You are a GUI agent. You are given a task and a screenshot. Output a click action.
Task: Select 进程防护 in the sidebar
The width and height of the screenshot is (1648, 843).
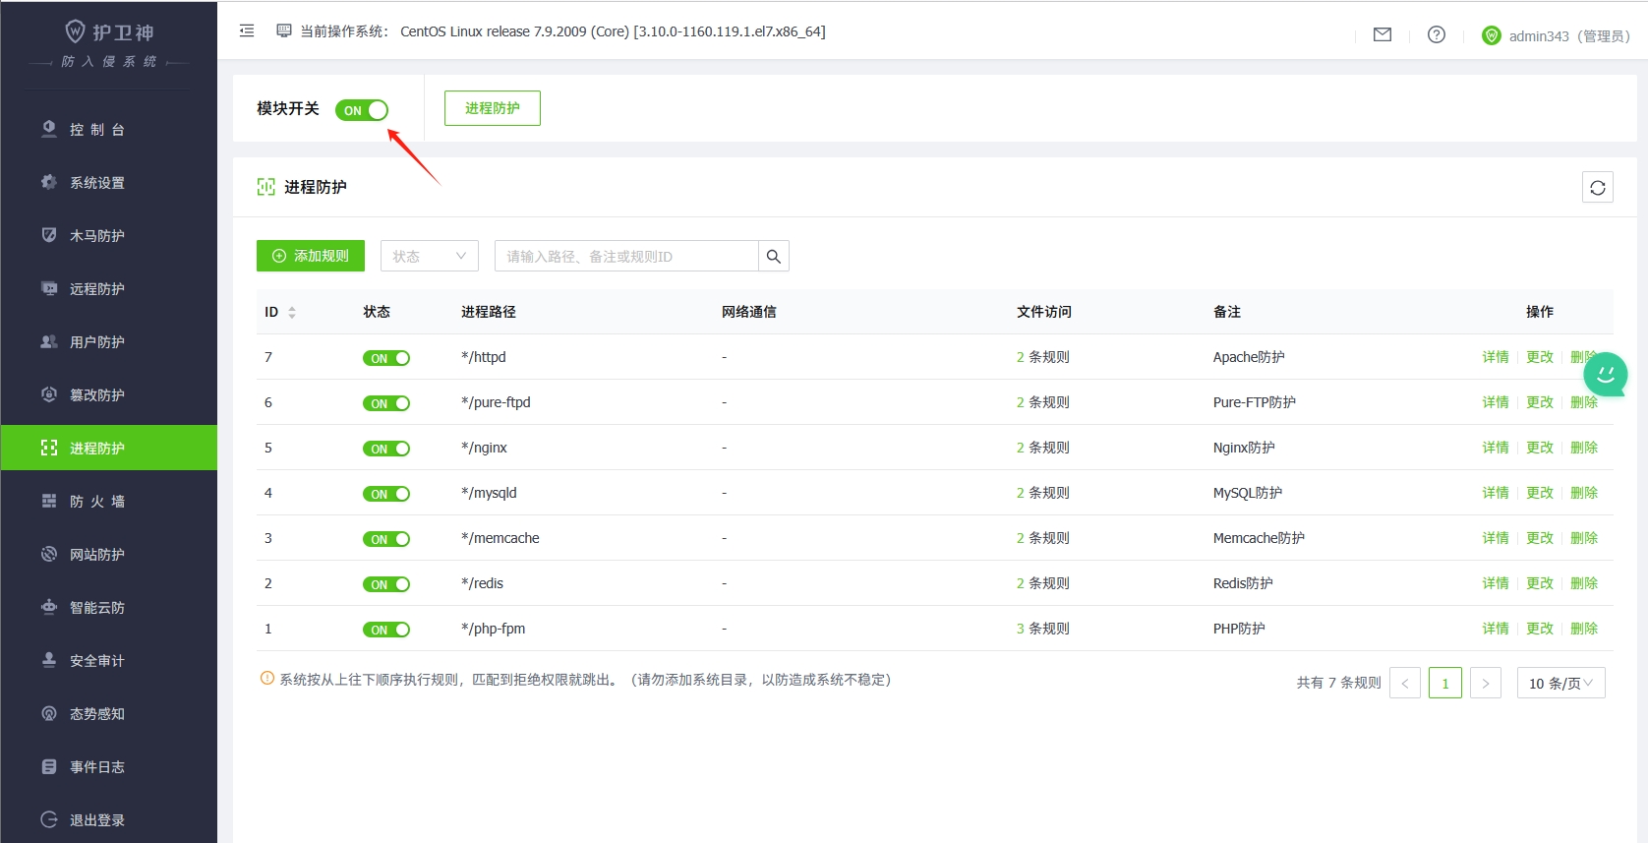pyautogui.click(x=109, y=448)
